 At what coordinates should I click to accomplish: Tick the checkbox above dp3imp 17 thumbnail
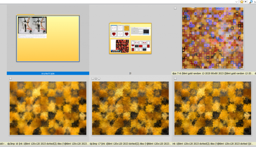(x=93, y=79)
